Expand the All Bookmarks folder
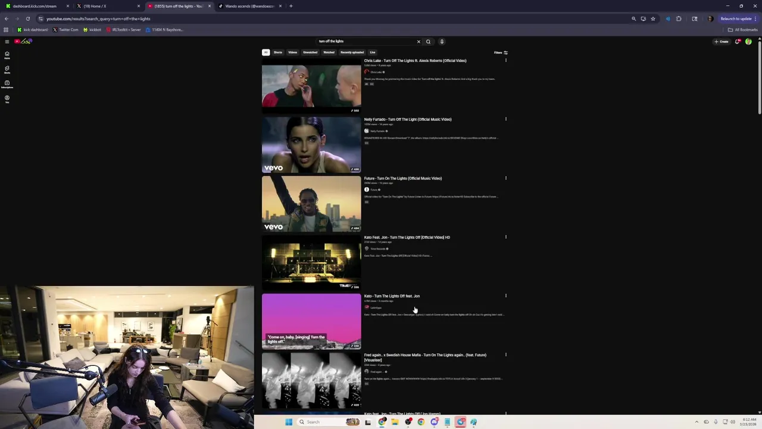Viewport: 762px width, 429px height. (742, 30)
